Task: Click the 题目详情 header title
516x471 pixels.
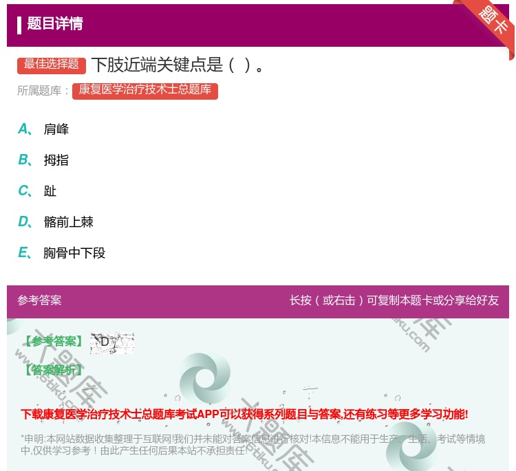Action: [55, 23]
